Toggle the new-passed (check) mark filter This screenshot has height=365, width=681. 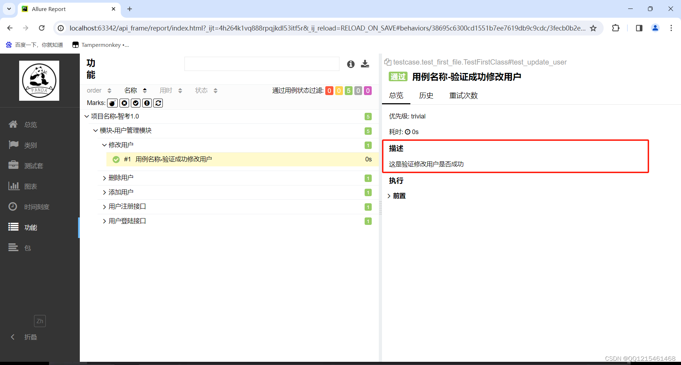pos(135,103)
